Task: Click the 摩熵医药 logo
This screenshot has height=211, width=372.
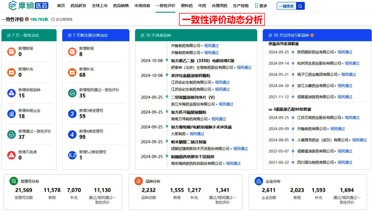Action: point(29,6)
